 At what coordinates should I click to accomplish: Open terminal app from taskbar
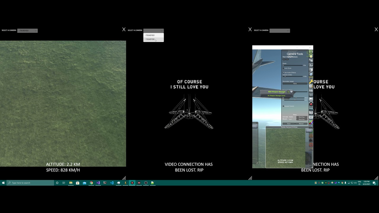point(105,183)
